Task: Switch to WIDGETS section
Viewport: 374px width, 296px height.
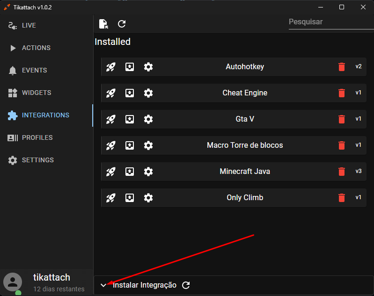Action: (46, 93)
